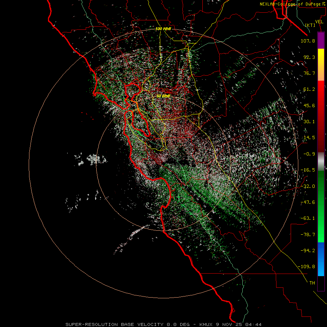Select the -47.6 velocity scale value
The width and height of the screenshot is (327, 327).
[308, 202]
